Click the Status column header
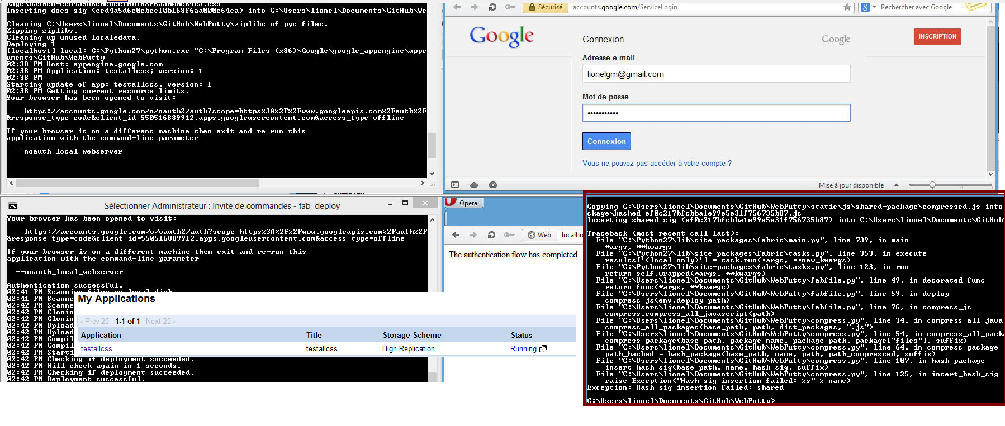Viewport: 1005px width, 426px height. (522, 336)
